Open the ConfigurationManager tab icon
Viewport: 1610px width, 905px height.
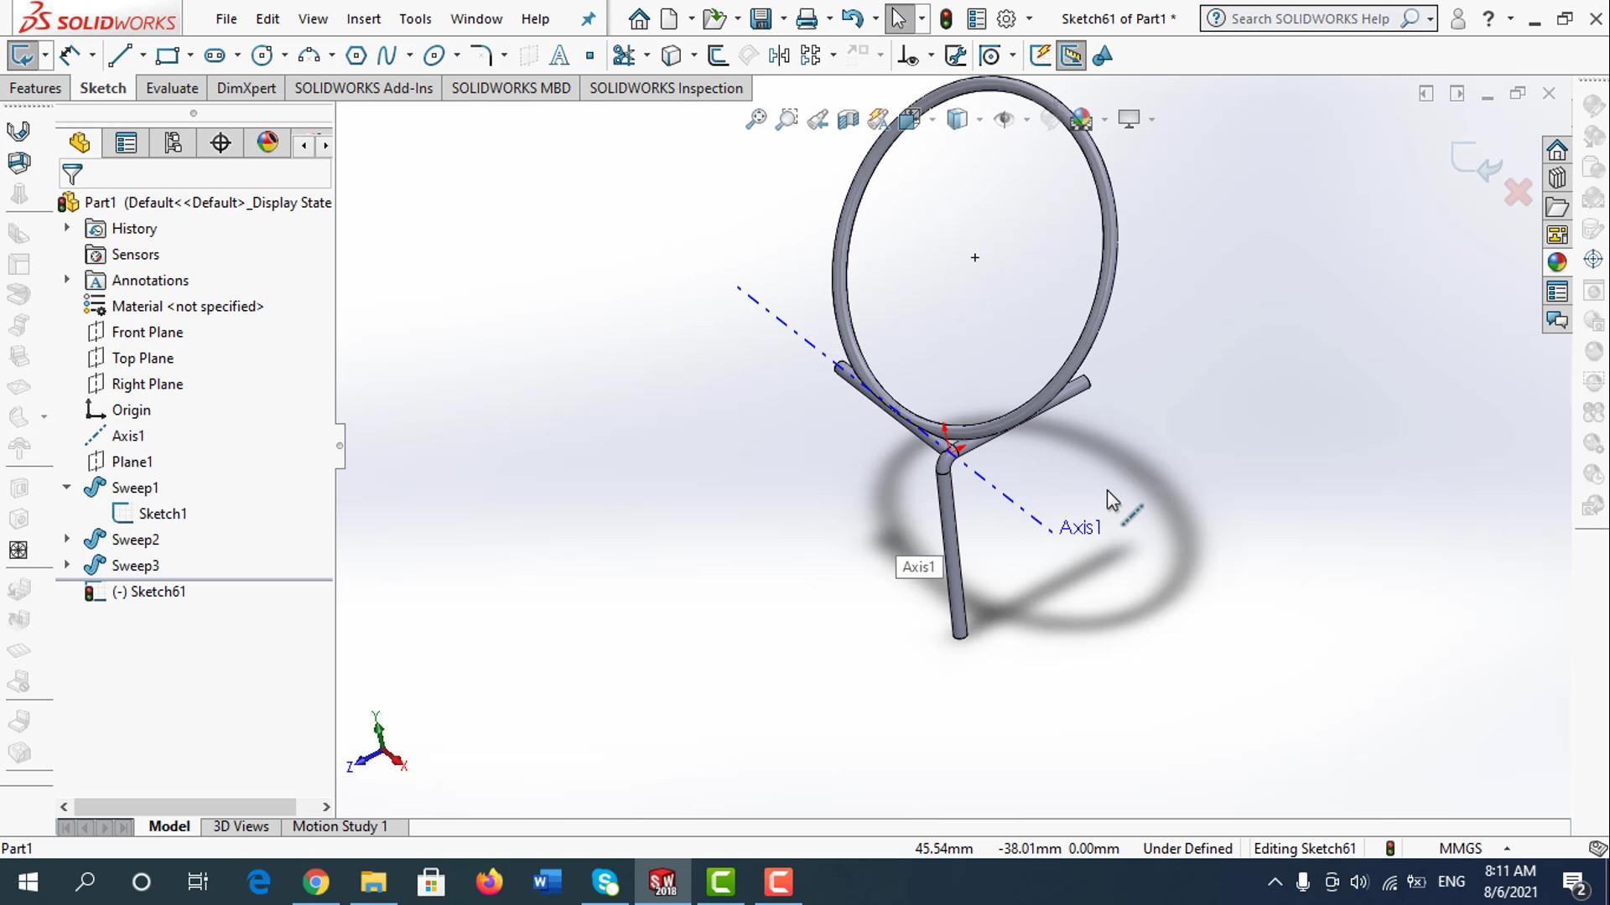click(173, 143)
